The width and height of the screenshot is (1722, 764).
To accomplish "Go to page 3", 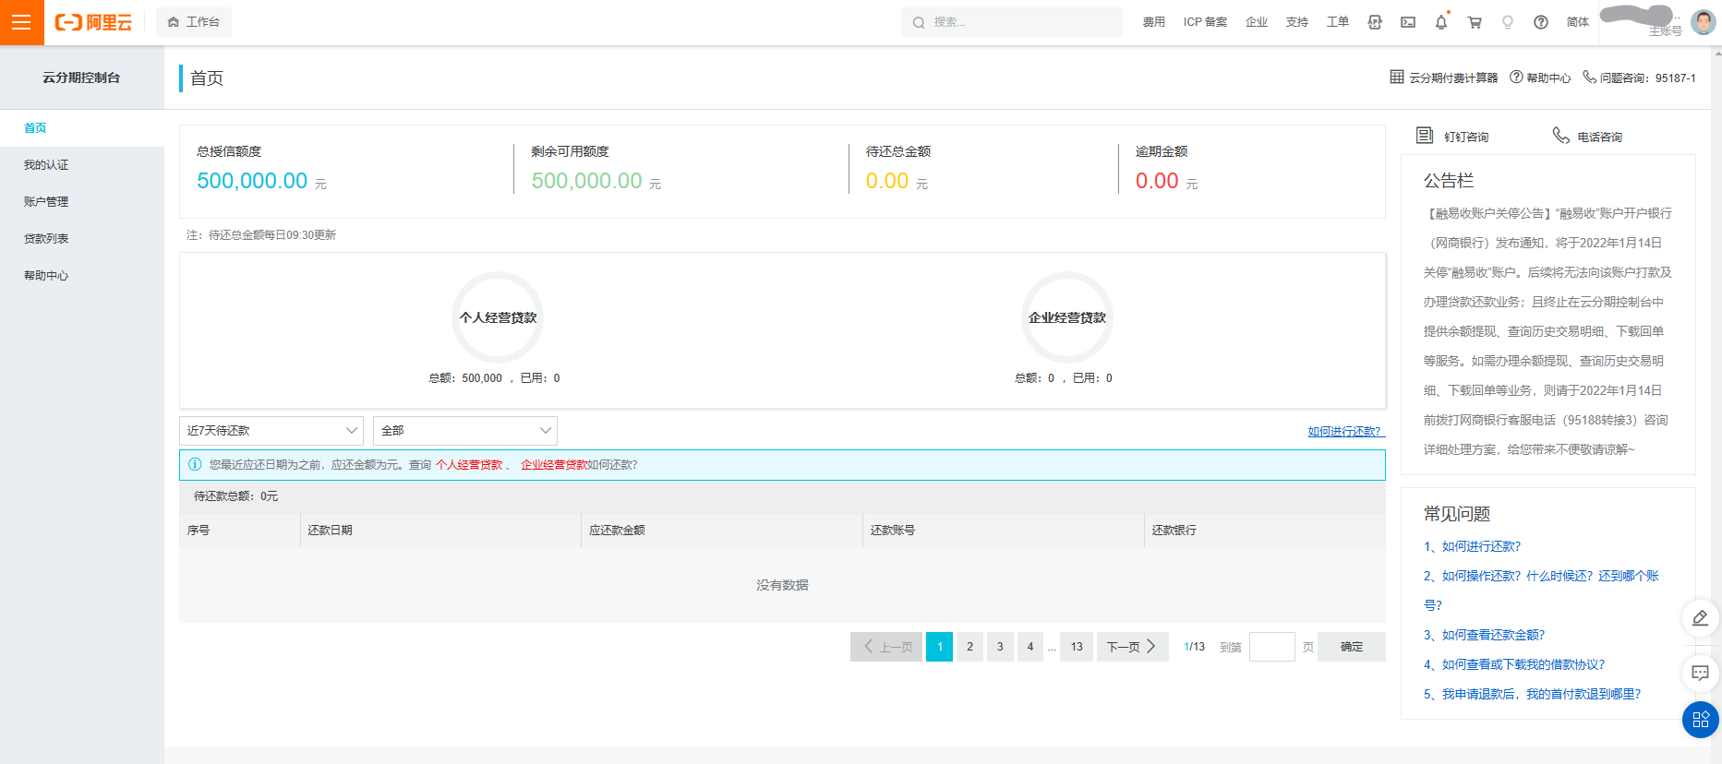I will coord(1000,647).
